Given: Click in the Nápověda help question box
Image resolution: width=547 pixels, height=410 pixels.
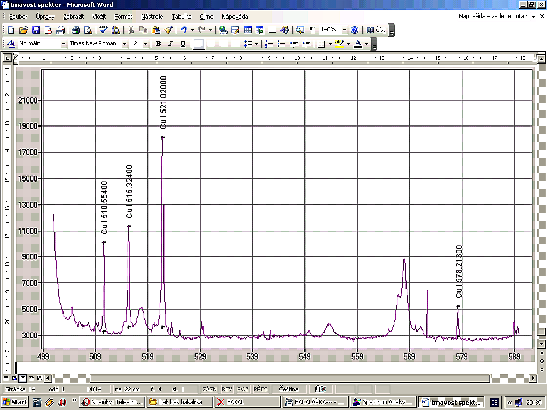Looking at the screenshot, I should 493,16.
